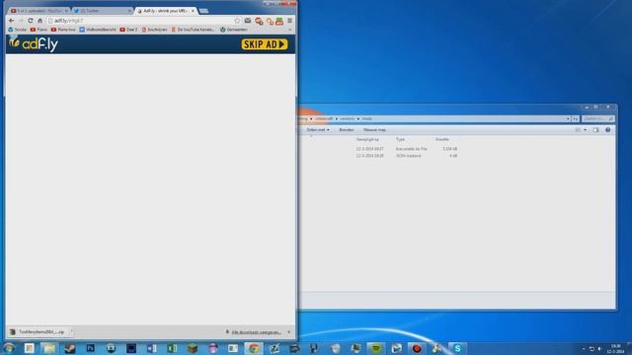This screenshot has width=632, height=355.
Task: Show more bookmarks overflow chevron
Action: (x=289, y=30)
